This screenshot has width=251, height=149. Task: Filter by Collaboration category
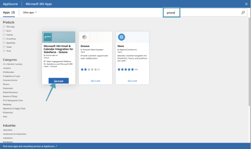point(9,72)
